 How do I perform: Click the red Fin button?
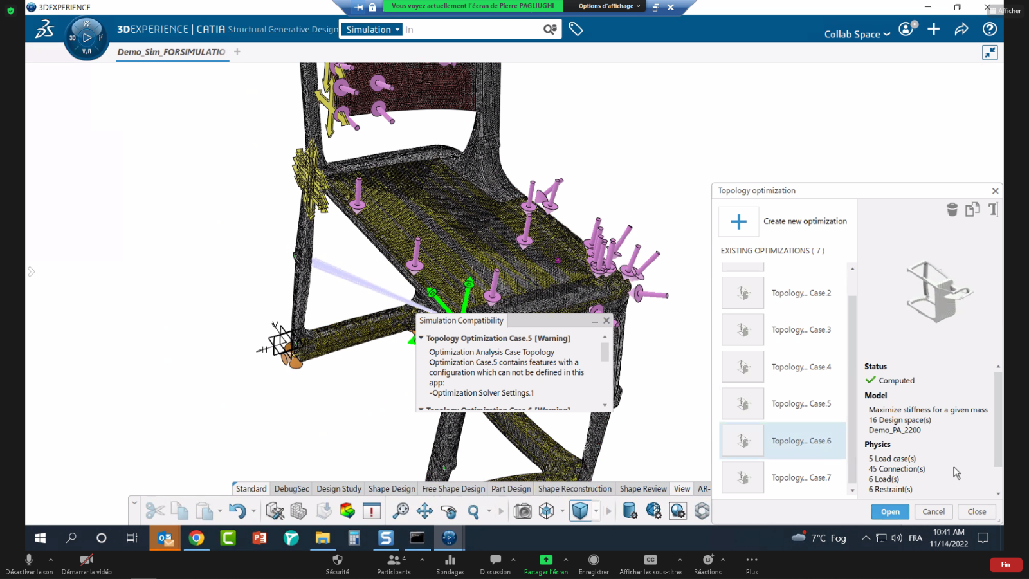[x=1005, y=564]
